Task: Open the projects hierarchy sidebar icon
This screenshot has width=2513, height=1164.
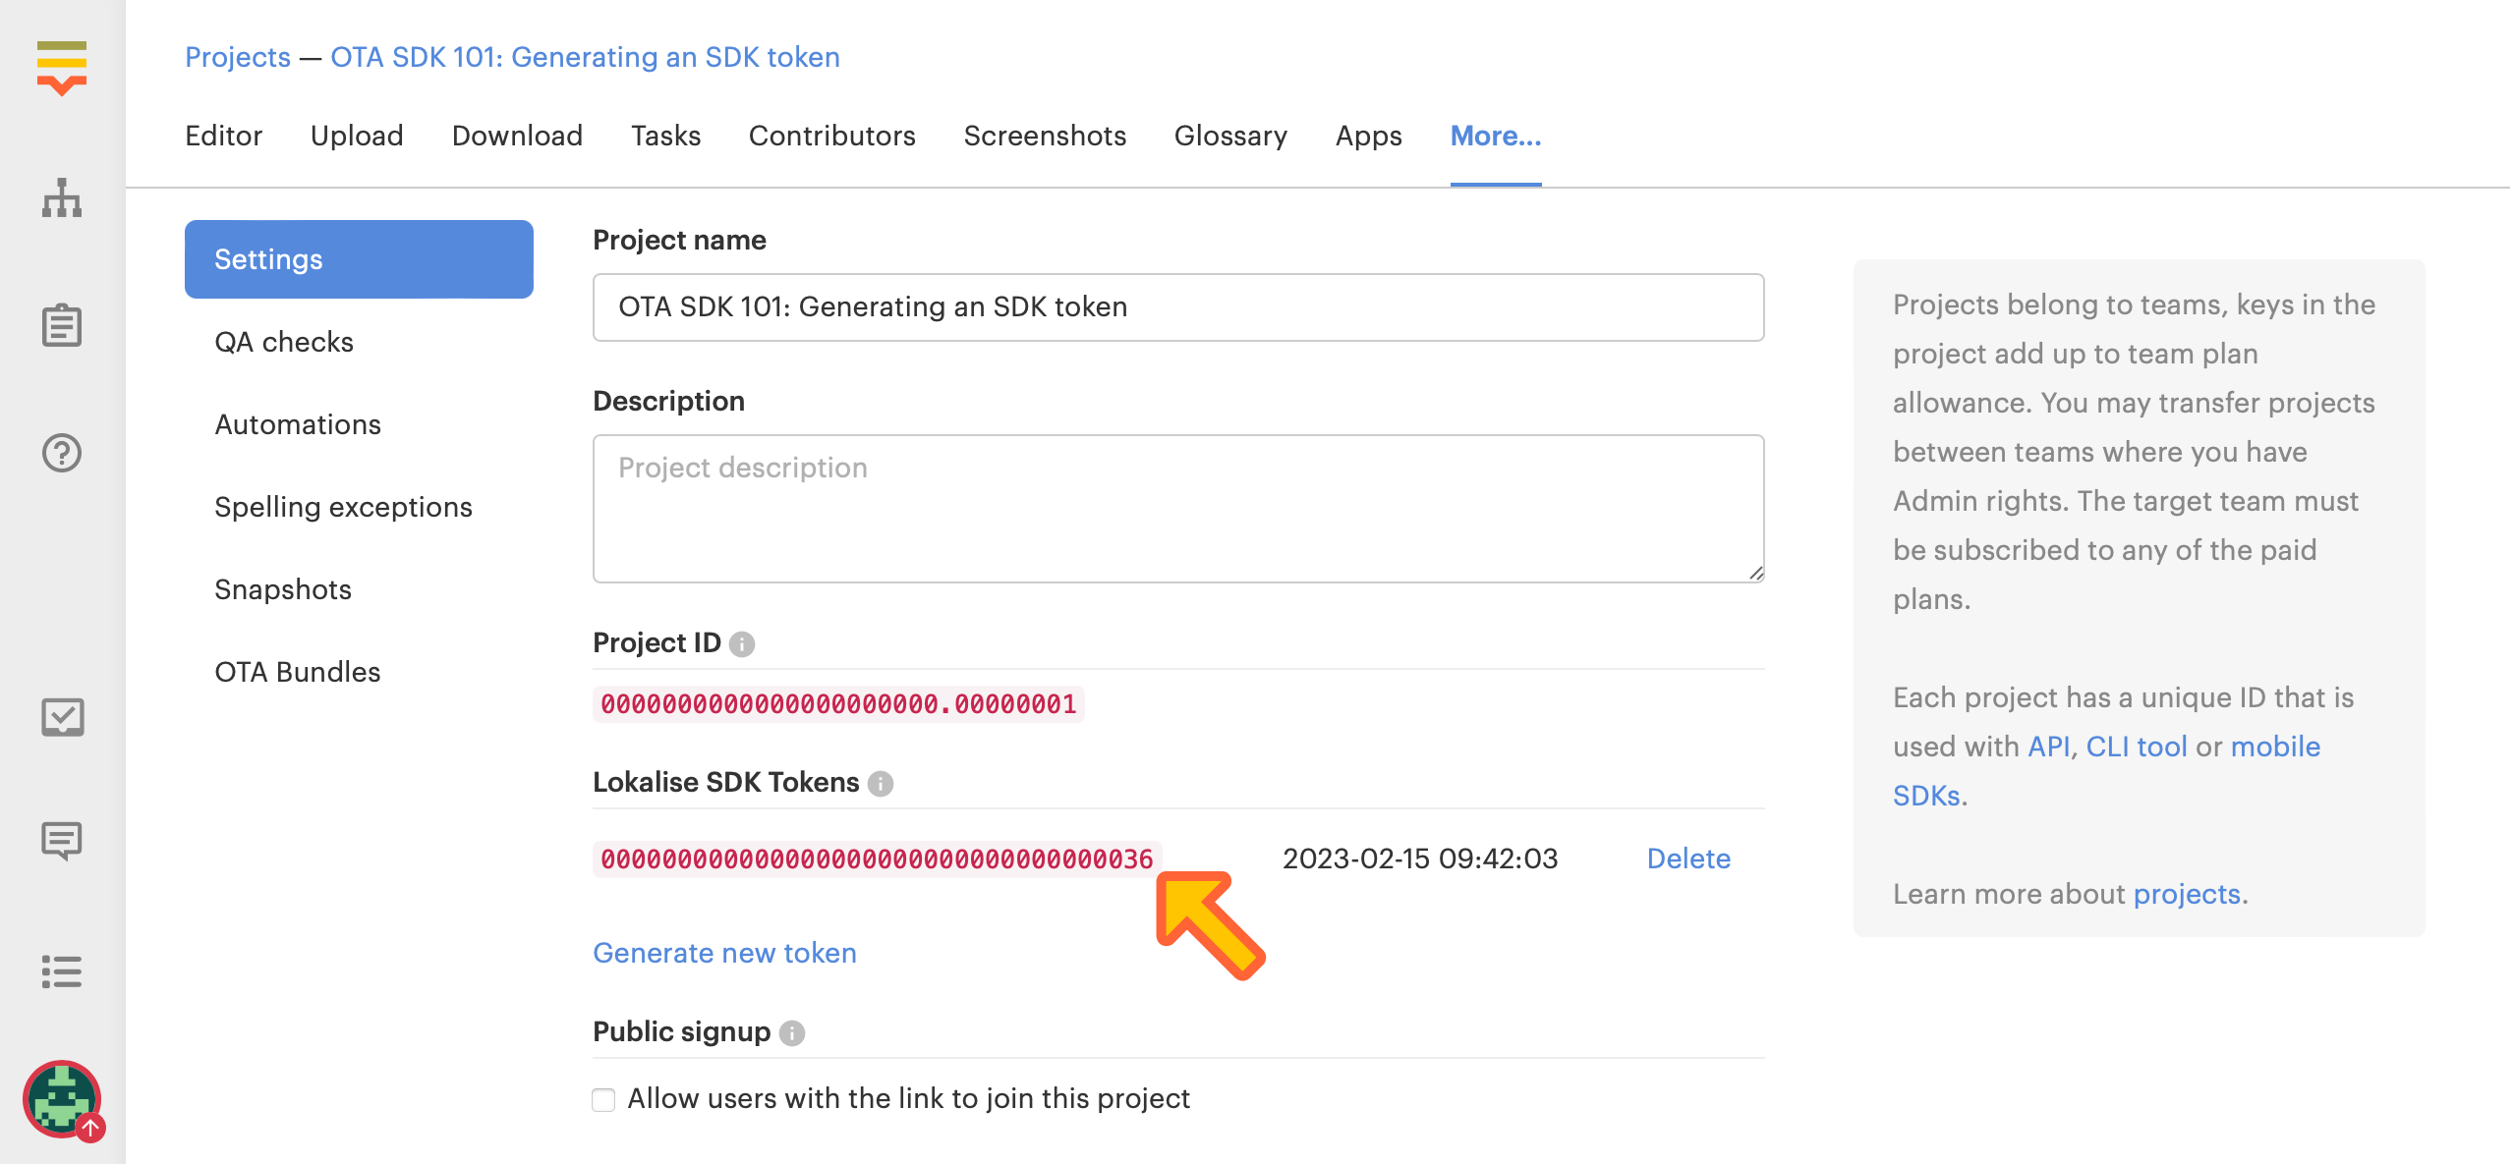Action: pos(62,198)
